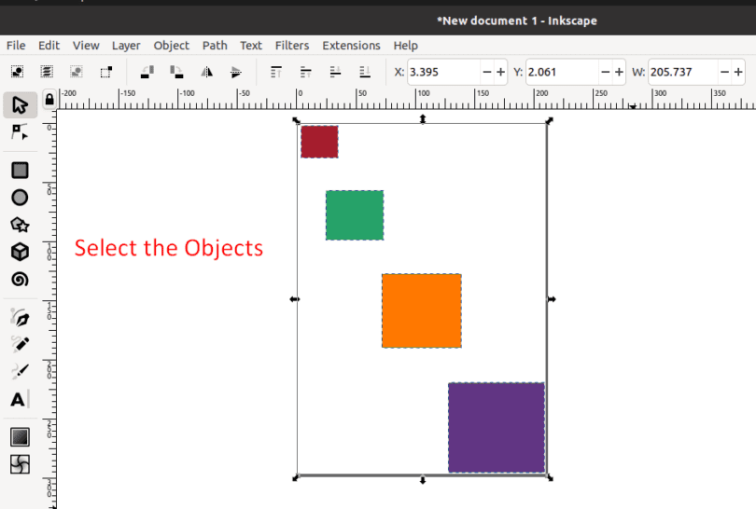This screenshot has width=756, height=509.
Task: Click the top-left corner selection handle
Action: 296,120
